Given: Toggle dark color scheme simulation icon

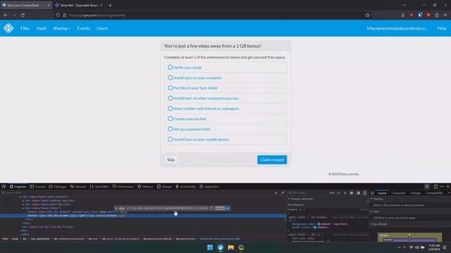Looking at the screenshot, I should (358, 193).
